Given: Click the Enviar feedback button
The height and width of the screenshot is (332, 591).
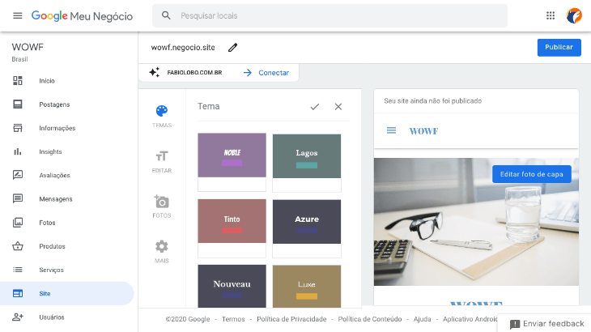Looking at the screenshot, I should point(546,324).
